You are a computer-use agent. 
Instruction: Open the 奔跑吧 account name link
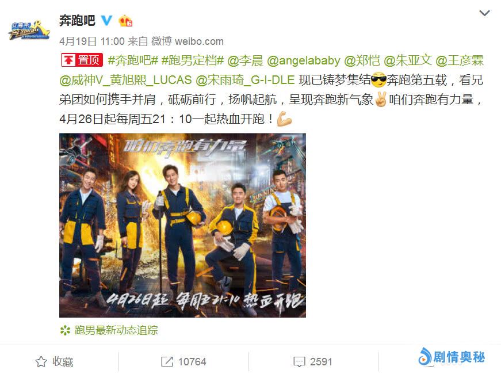pos(77,21)
